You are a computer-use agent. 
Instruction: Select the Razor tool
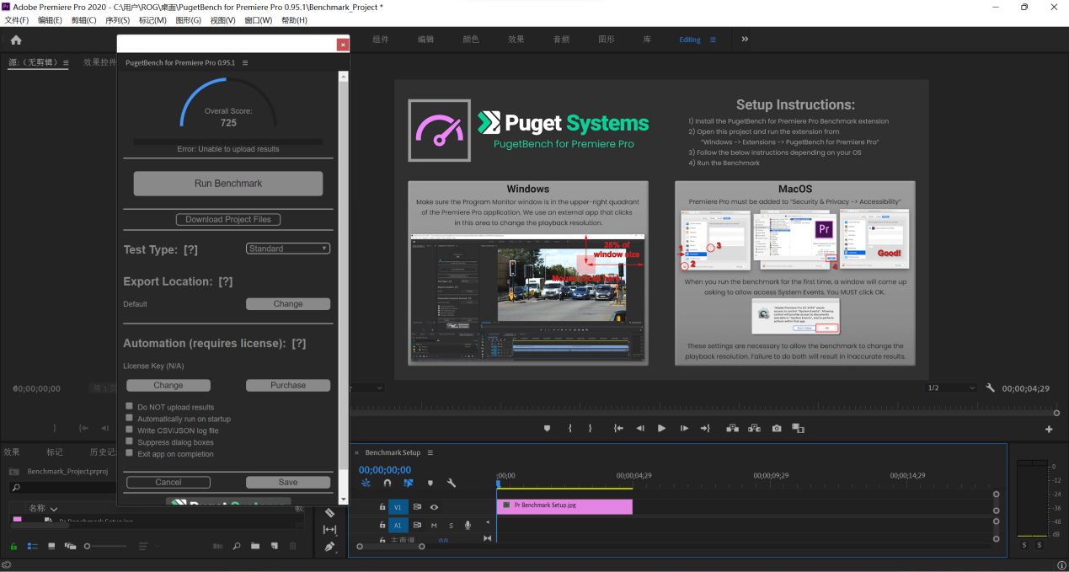(329, 512)
